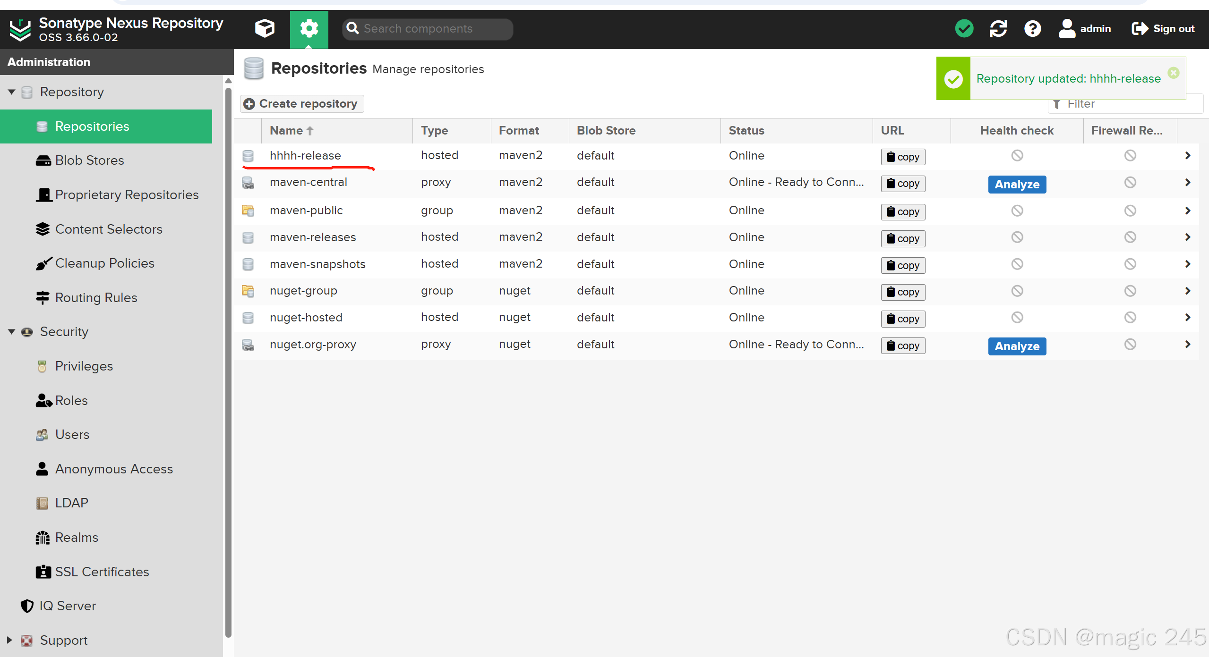Click the refresh icon in header
This screenshot has height=657, width=1209.
point(998,29)
